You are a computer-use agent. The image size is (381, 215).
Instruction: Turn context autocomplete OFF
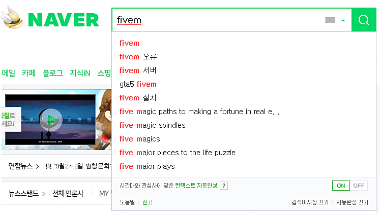click(359, 186)
